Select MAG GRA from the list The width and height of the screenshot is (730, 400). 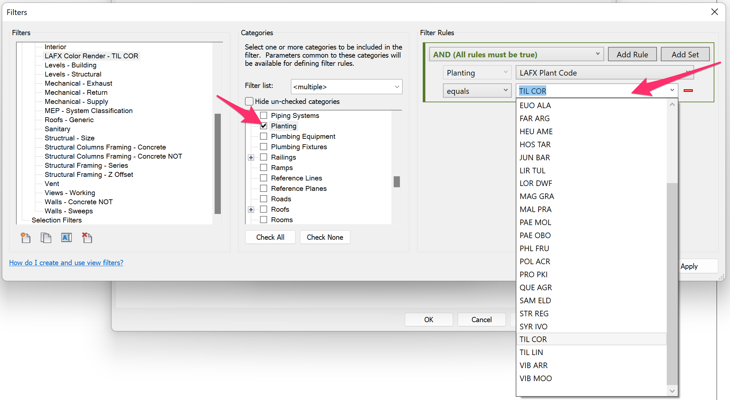[591, 196]
